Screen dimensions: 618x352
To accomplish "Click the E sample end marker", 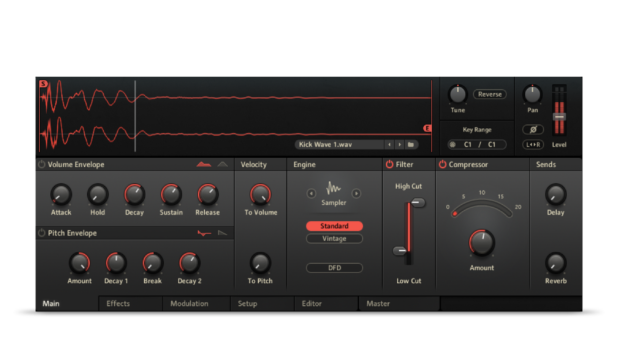I will (x=427, y=128).
